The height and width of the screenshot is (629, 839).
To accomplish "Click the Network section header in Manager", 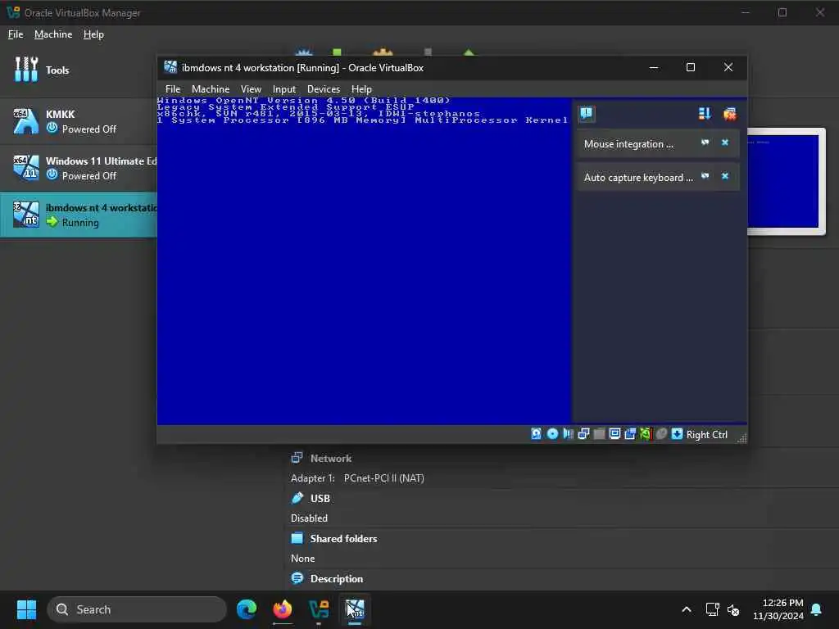I will coord(331,459).
